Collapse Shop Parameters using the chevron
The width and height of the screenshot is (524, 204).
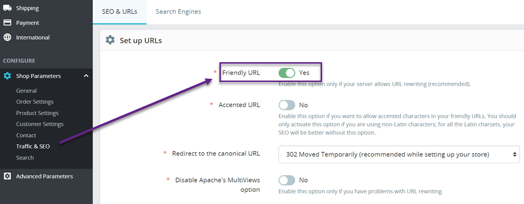86,76
